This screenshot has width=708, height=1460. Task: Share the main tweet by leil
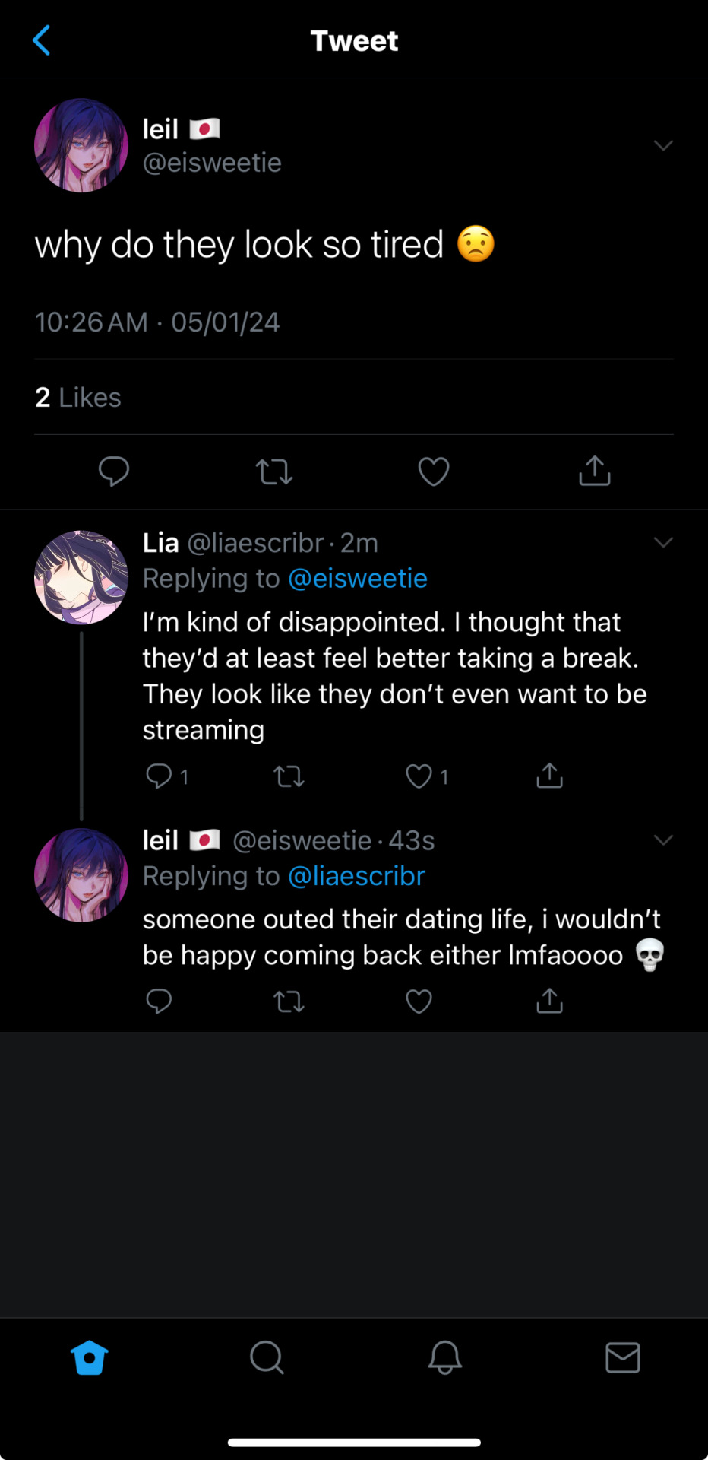(594, 471)
